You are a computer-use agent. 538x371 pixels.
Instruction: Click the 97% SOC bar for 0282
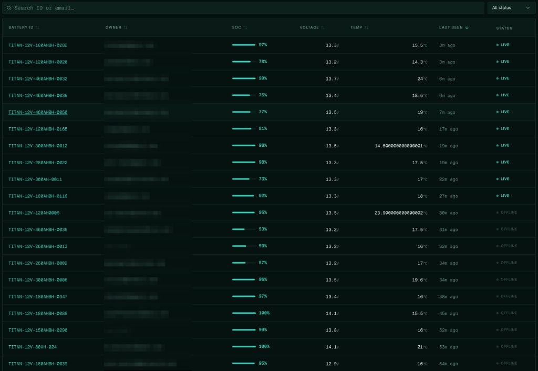(x=244, y=45)
